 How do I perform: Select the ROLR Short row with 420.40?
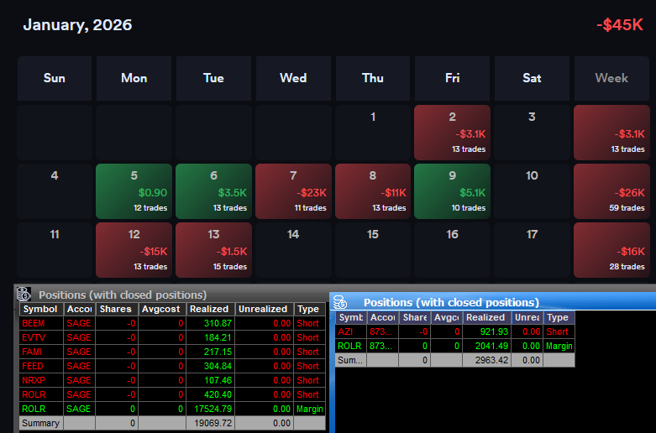172,394
